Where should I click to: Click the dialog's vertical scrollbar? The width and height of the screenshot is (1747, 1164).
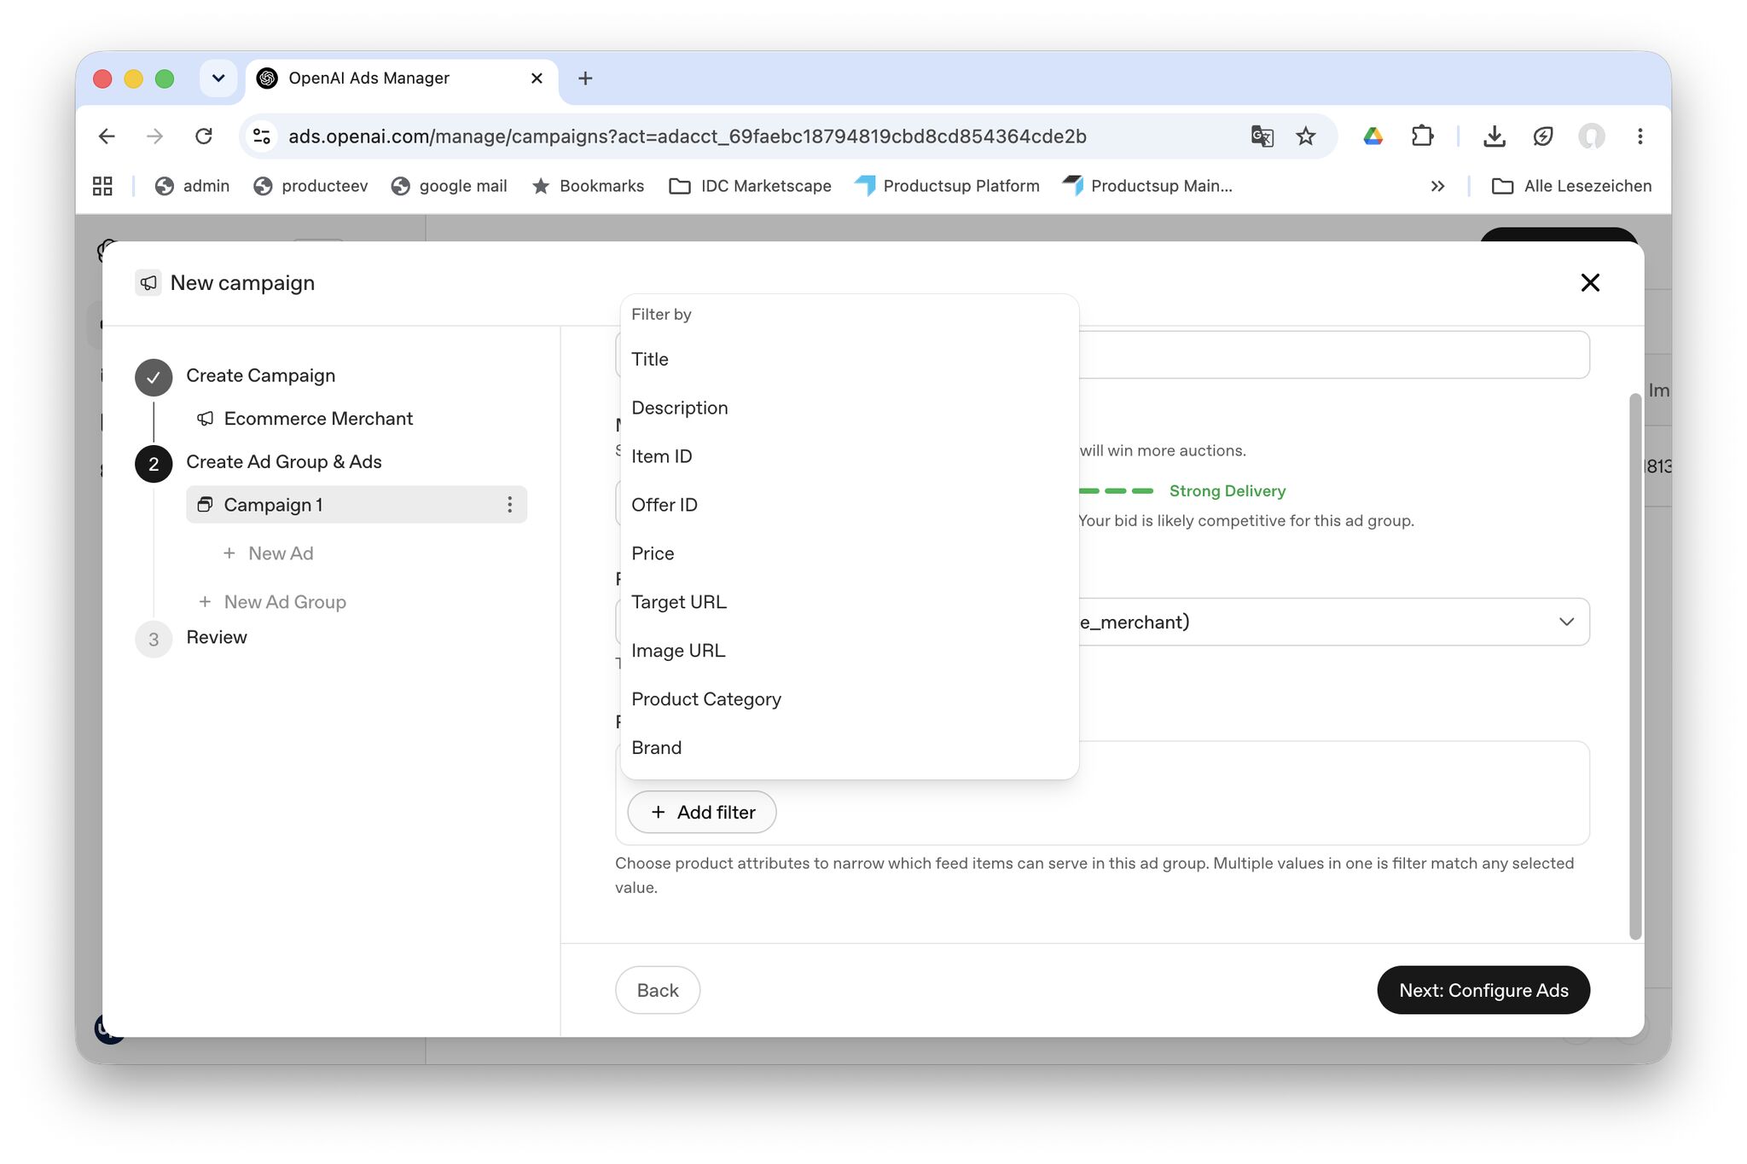(1634, 665)
